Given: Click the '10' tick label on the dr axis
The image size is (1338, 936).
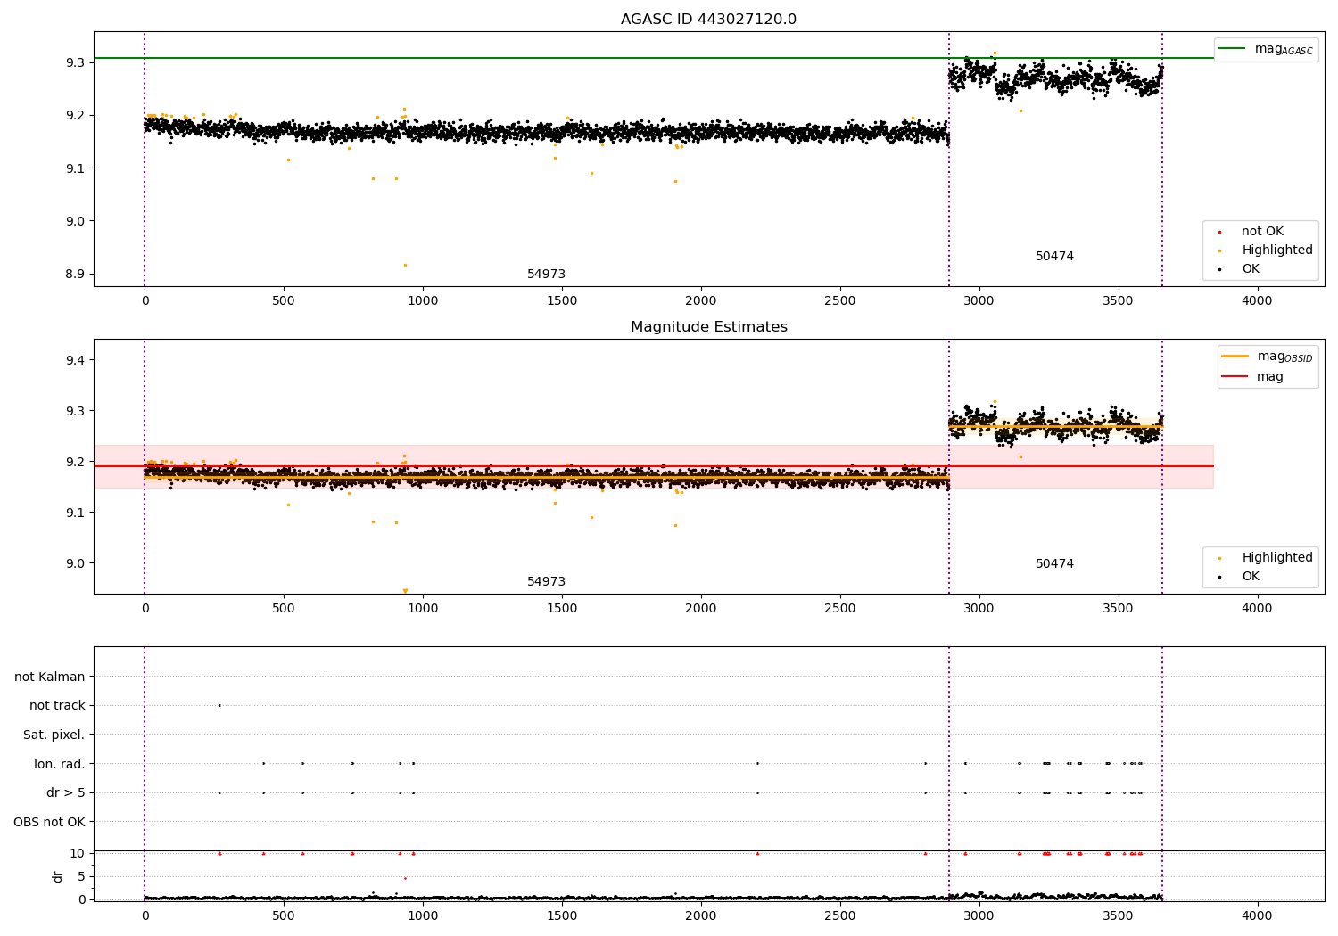Looking at the screenshot, I should click(x=78, y=853).
